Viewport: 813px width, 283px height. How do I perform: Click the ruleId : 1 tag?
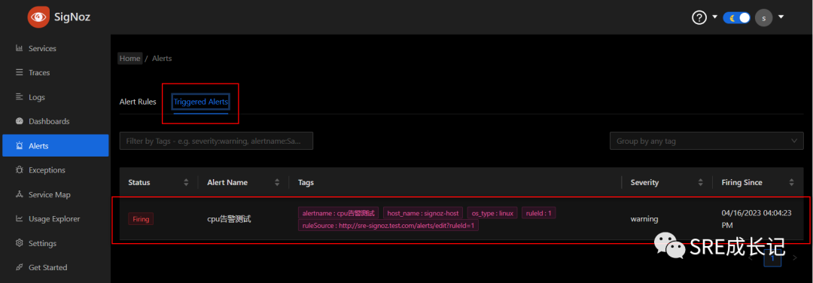[x=539, y=213]
